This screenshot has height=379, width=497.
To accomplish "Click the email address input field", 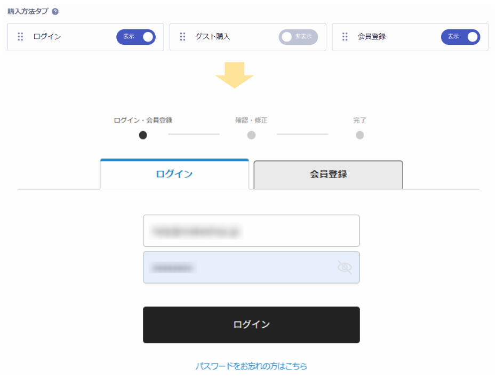I will (251, 231).
